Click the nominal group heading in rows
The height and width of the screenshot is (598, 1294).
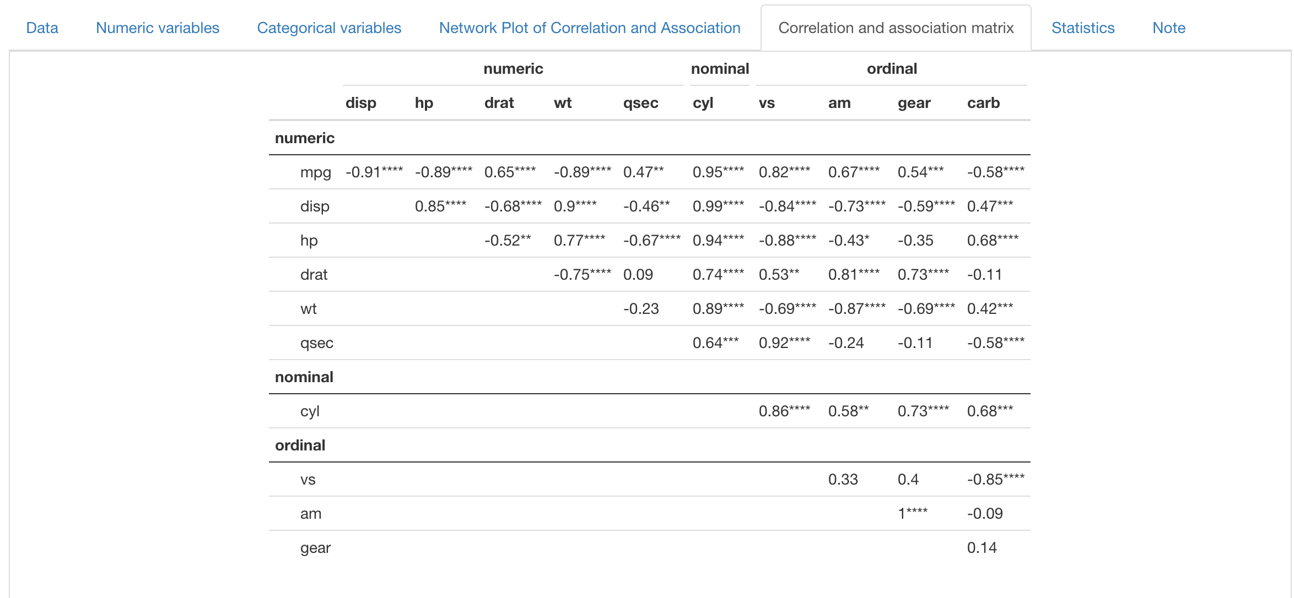tap(304, 377)
